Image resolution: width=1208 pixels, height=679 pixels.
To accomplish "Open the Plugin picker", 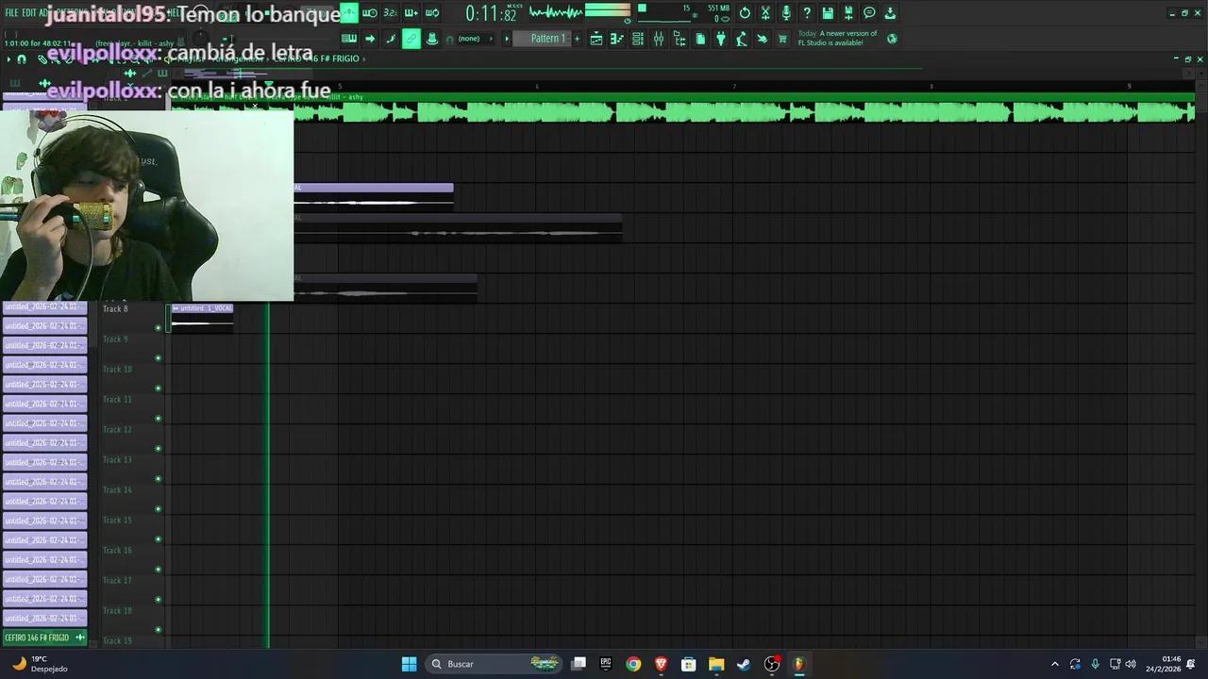I will coord(718,38).
